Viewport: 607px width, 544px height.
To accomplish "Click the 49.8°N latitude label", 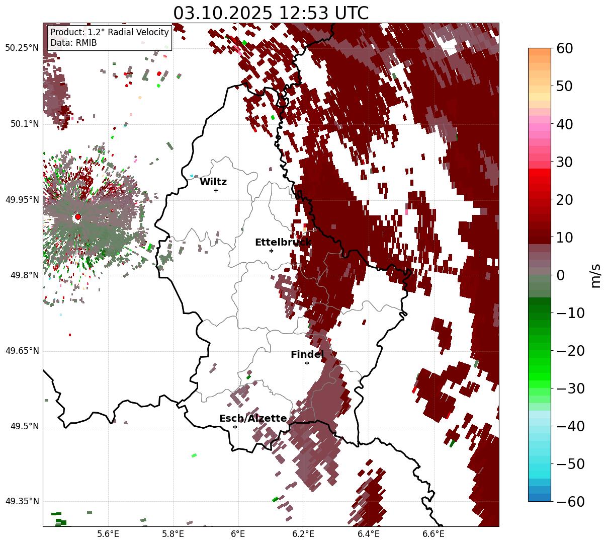I will point(24,275).
